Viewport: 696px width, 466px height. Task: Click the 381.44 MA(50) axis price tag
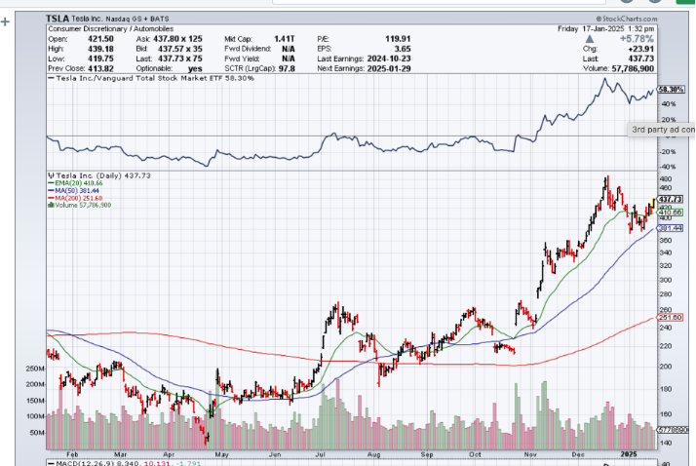pos(671,227)
